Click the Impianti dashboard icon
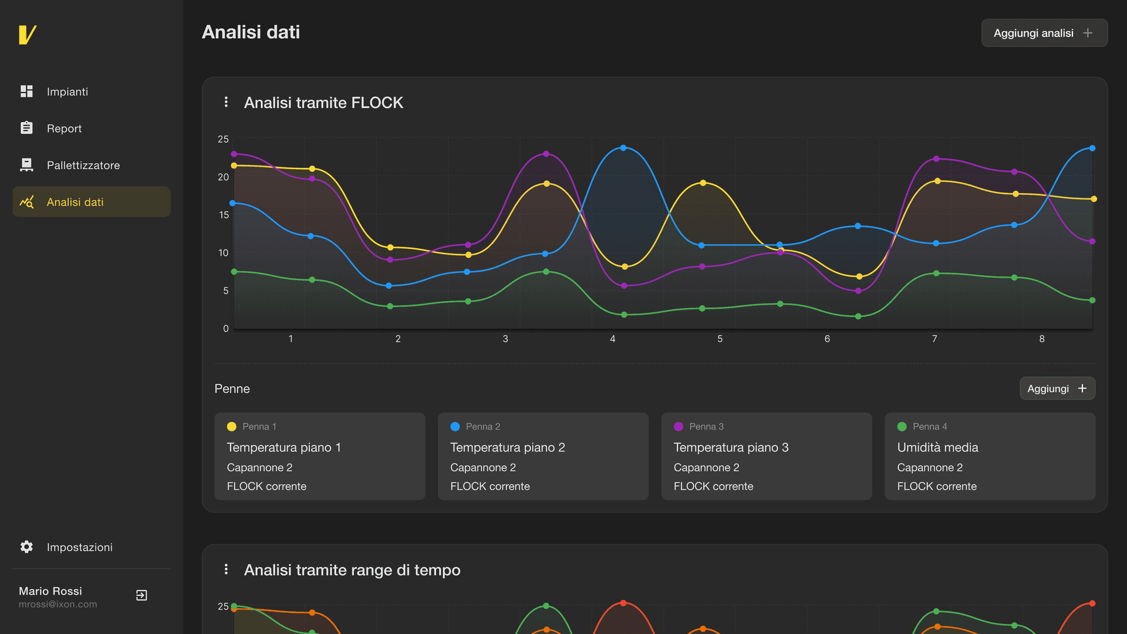The image size is (1127, 634). click(x=26, y=92)
